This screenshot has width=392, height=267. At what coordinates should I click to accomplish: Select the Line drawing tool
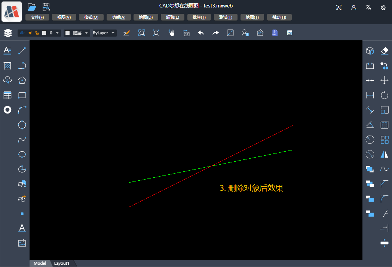point(22,50)
